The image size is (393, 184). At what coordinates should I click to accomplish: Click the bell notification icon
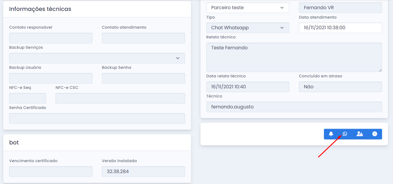click(331, 134)
